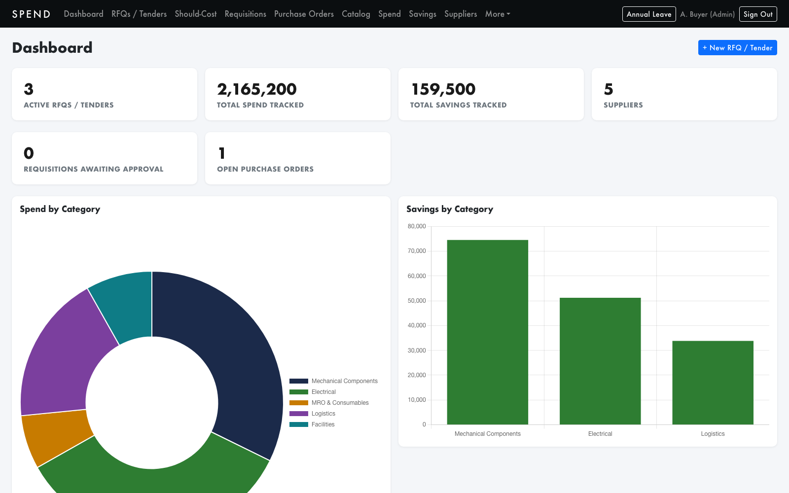Image resolution: width=789 pixels, height=493 pixels.
Task: Click the Electrical savings bar
Action: 600,361
